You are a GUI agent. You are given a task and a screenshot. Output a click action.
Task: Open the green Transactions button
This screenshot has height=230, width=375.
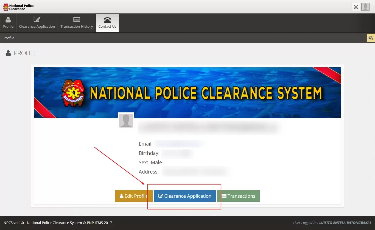pyautogui.click(x=238, y=196)
